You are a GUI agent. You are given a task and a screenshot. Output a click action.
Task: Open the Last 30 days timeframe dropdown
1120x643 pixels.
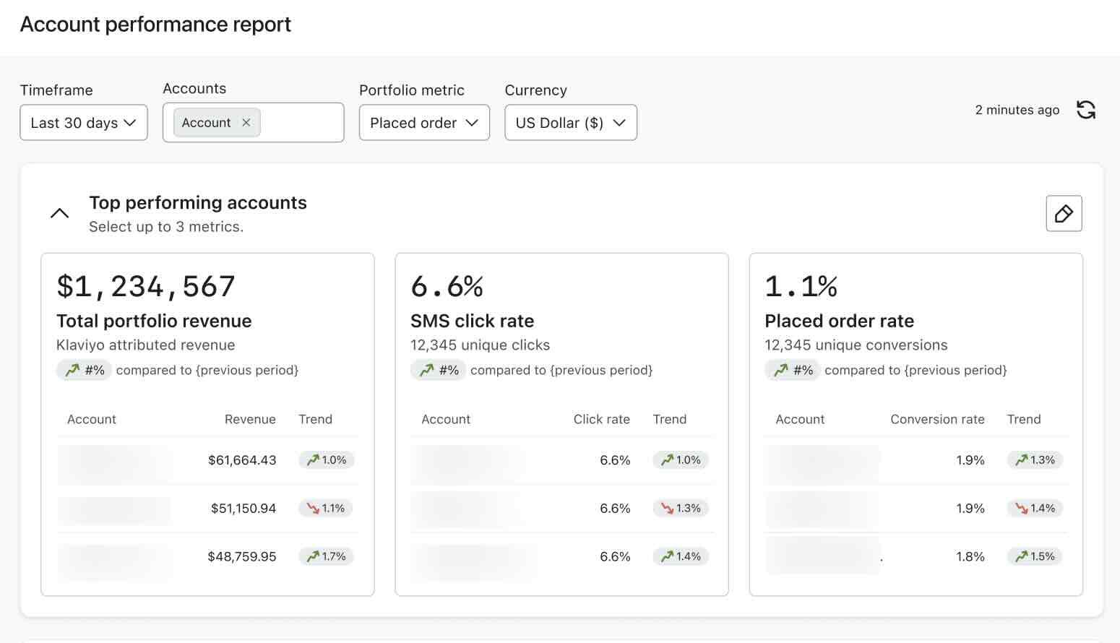[84, 123]
